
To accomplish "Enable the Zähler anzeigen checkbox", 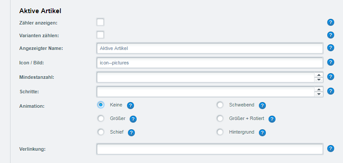I will point(100,22).
